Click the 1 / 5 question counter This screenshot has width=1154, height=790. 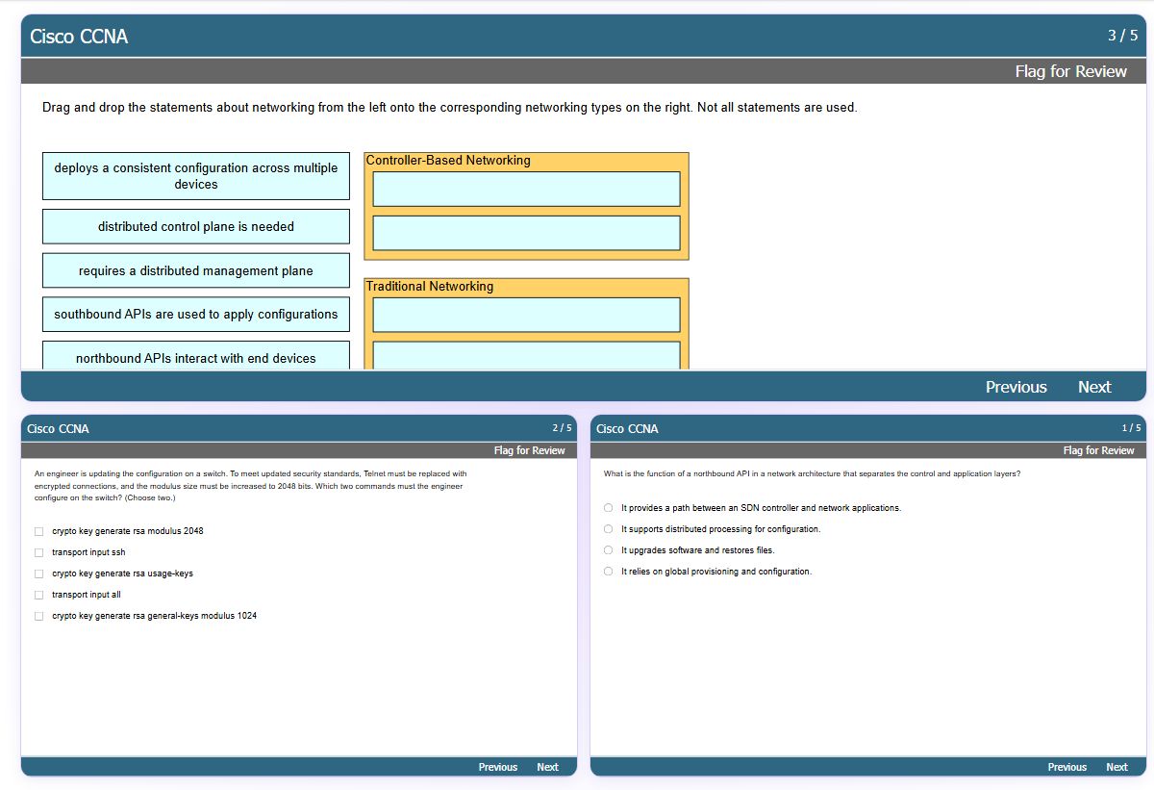pos(1131,428)
